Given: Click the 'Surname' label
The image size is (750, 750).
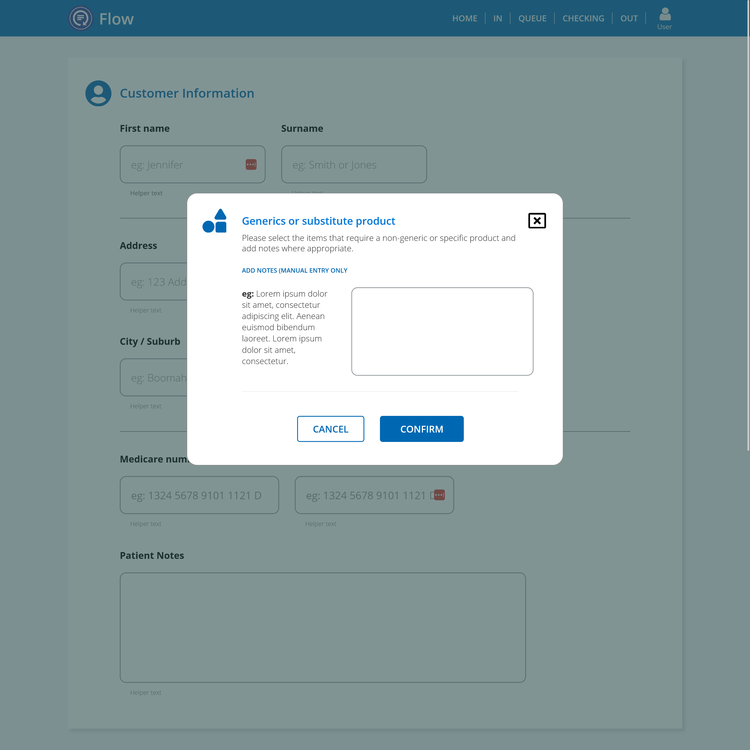Looking at the screenshot, I should click(x=302, y=128).
